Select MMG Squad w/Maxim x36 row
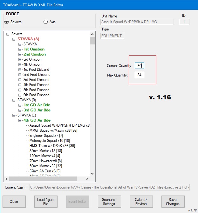This screenshot has height=213, width=198. 53,130
